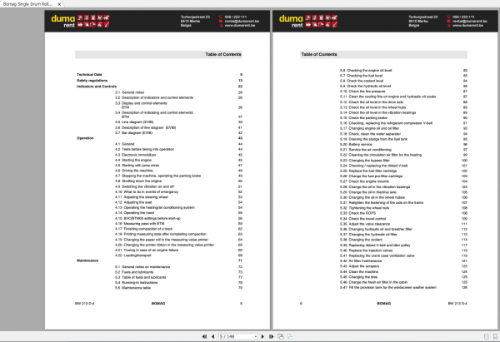Image resolution: width=500 pixels, height=342 pixels.
Task: Click the rental@dumarent.be email on right page
Action: pyautogui.click(x=470, y=21)
